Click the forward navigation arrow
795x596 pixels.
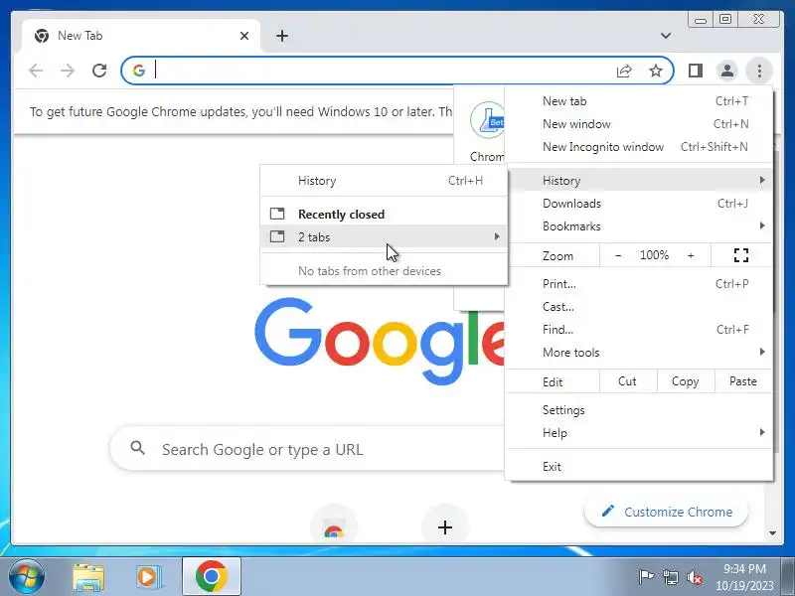67,71
